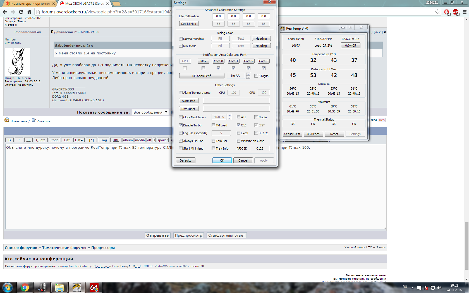Restore Defaults in Settings
Image resolution: width=469 pixels, height=293 pixels.
185,160
